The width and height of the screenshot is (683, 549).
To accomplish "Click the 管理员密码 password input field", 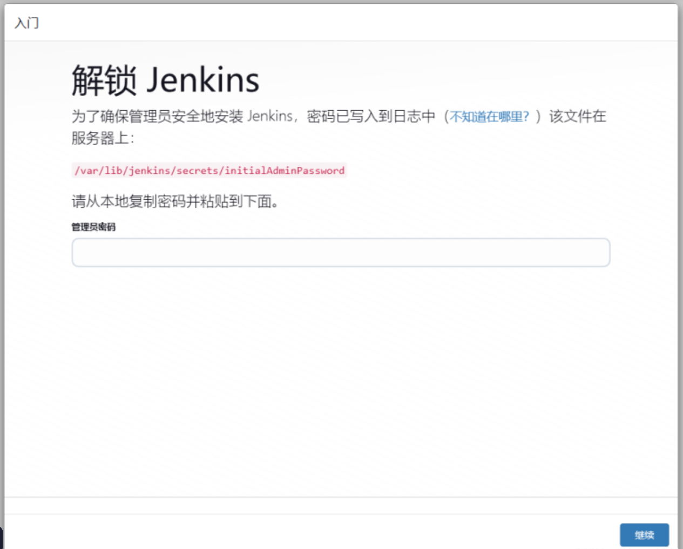I will click(341, 253).
